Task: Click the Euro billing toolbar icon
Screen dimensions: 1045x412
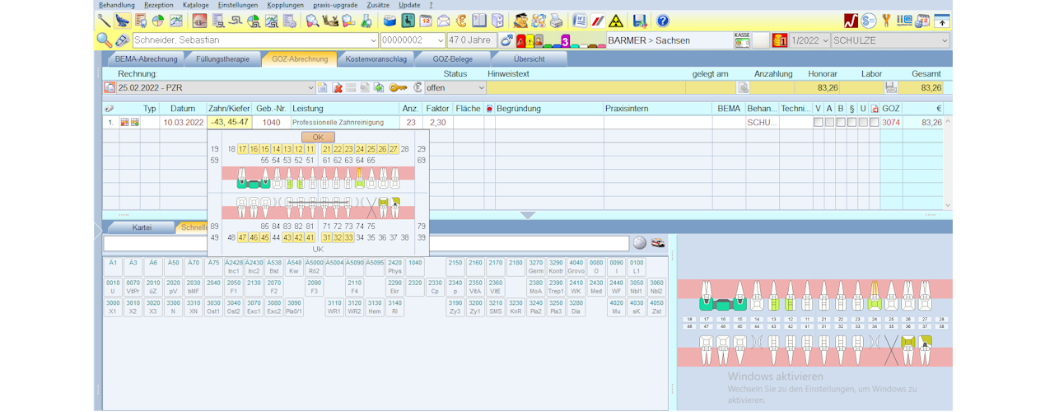Action: click(463, 21)
